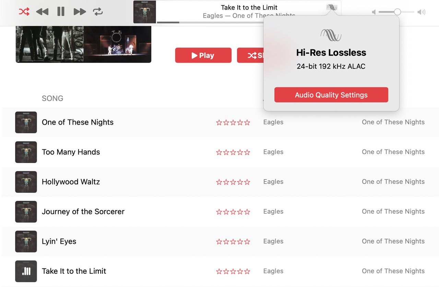The width and height of the screenshot is (439, 287).
Task: Adjust the volume slider knob
Action: point(397,12)
